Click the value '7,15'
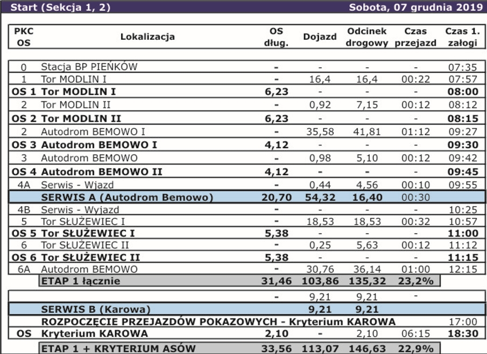The height and width of the screenshot is (354, 487). 367,105
